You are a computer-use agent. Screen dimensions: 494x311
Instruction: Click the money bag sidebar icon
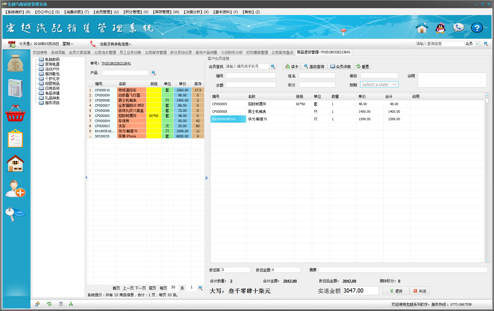point(15,63)
